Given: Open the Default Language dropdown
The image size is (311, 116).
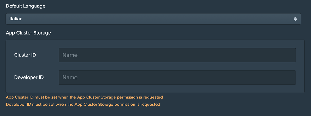Looking at the screenshot, I should coord(153,19).
